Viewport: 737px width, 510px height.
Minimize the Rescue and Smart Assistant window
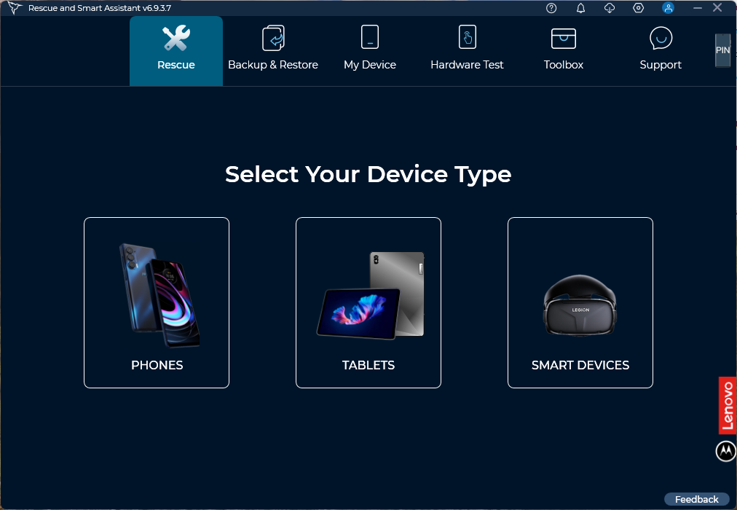point(698,8)
